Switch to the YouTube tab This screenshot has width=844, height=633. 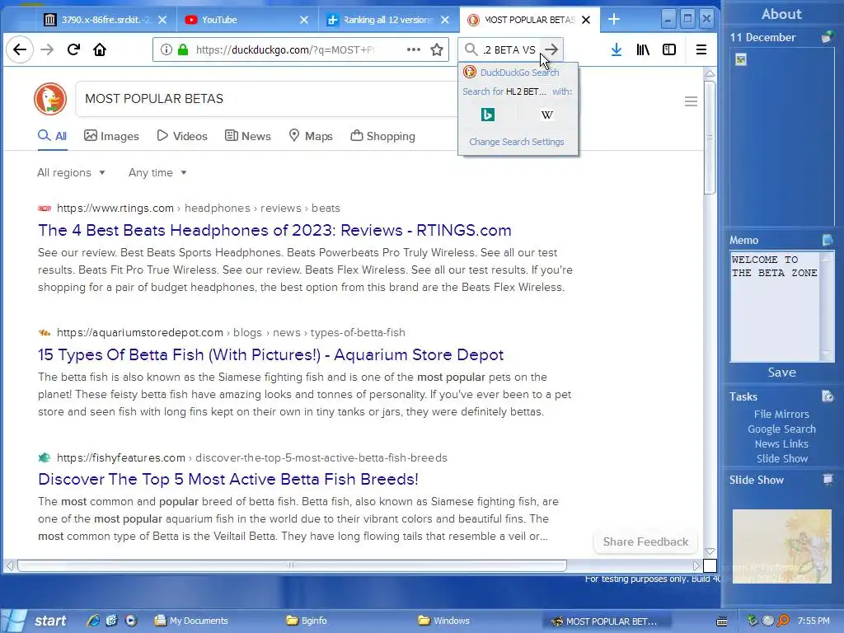246,20
